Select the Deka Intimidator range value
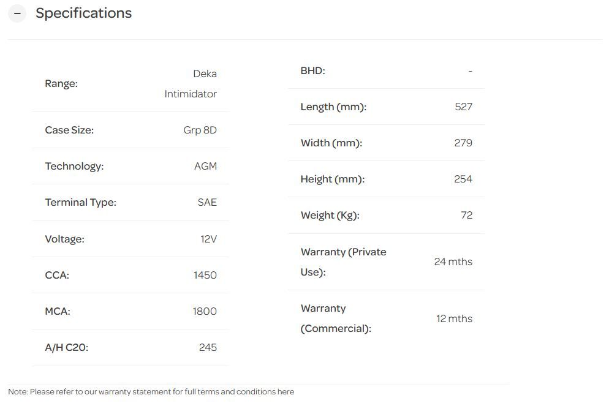This screenshot has width=609, height=406. pyautogui.click(x=191, y=84)
